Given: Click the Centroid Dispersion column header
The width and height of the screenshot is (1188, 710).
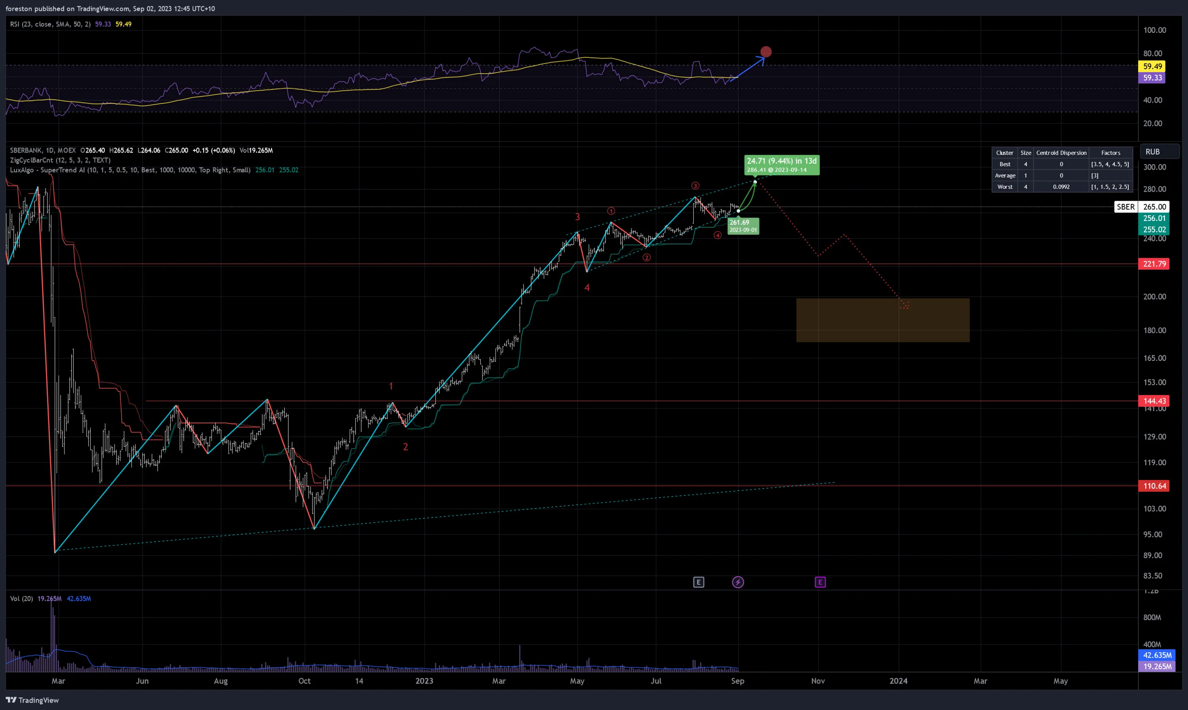Looking at the screenshot, I should pyautogui.click(x=1061, y=152).
